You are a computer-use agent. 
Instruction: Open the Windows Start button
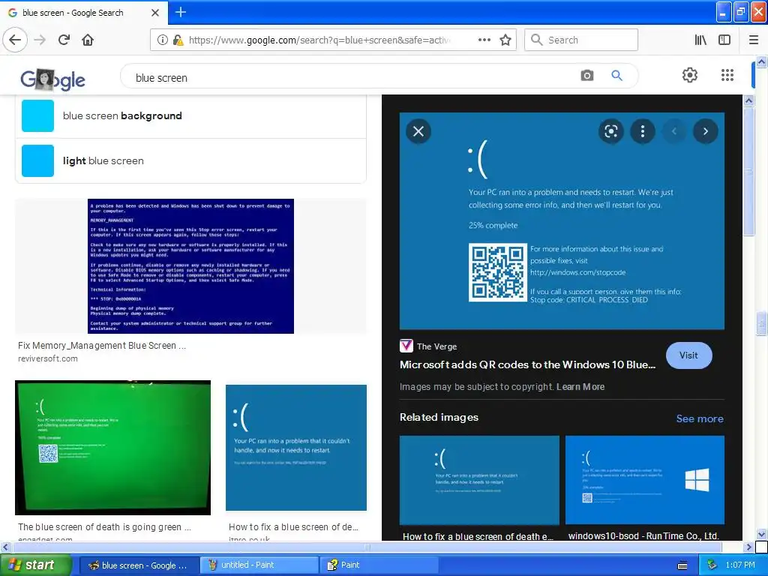click(x=35, y=565)
